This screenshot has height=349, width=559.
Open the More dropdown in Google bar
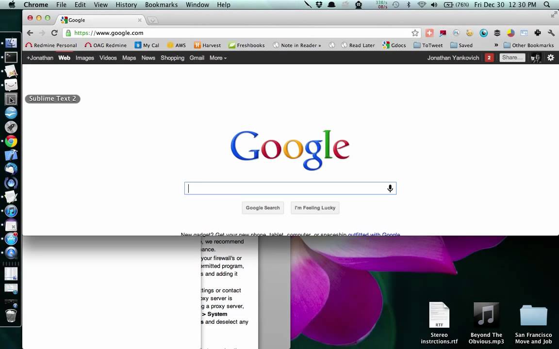(x=218, y=58)
